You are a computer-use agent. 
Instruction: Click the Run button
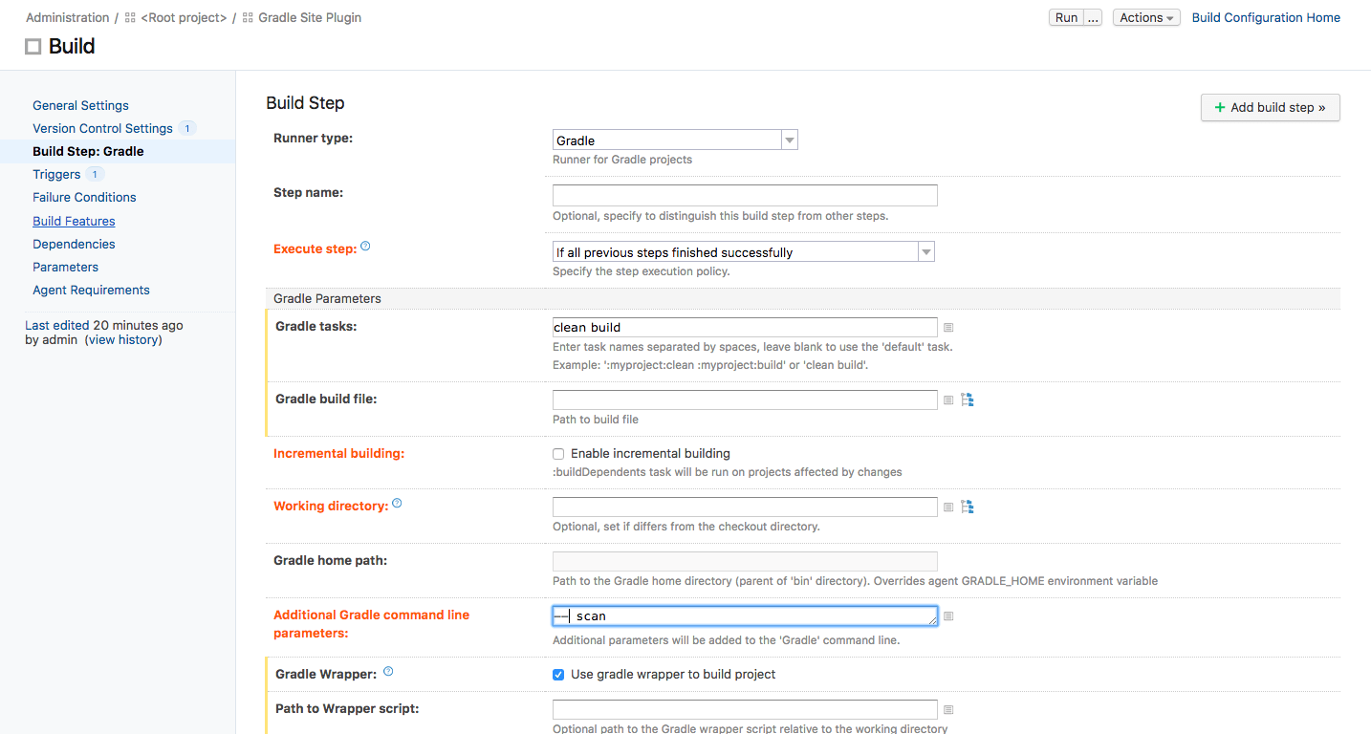(x=1066, y=18)
